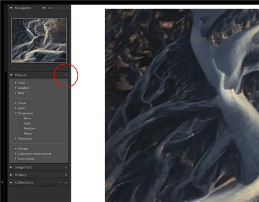Screen dimensions: 259x202
Task: Click the History panel title
Action: point(21,175)
